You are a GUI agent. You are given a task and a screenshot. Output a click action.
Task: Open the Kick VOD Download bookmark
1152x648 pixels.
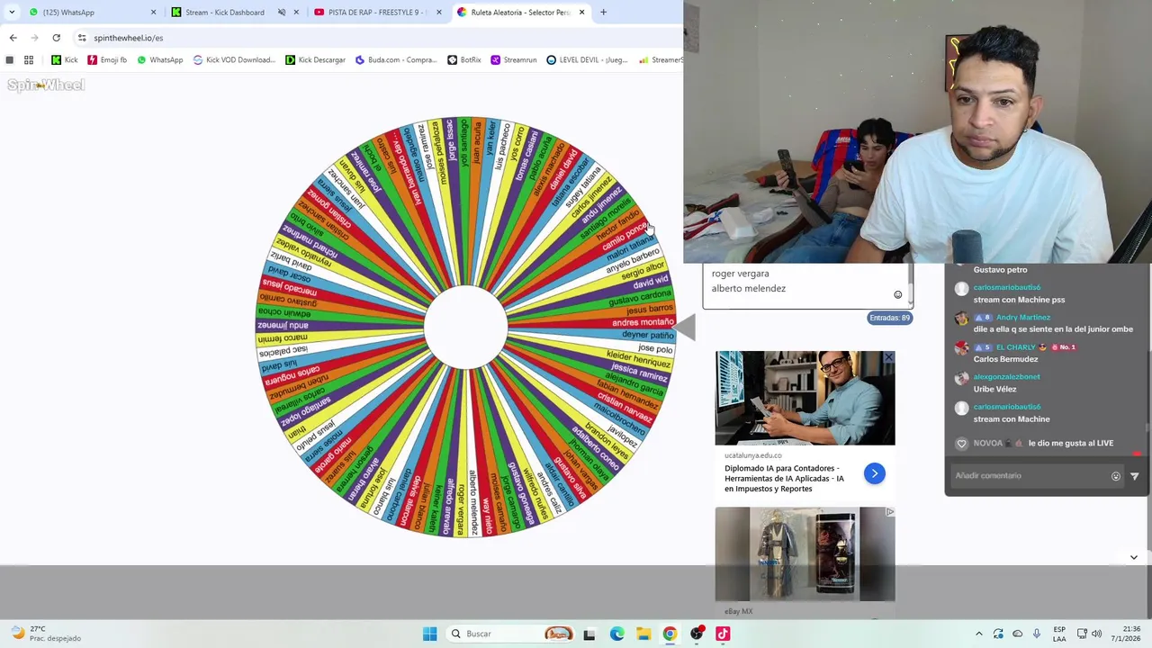tap(234, 60)
